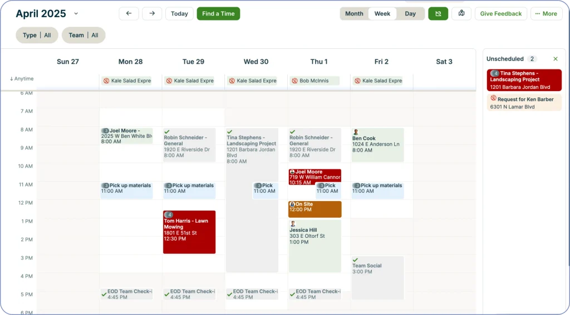Viewport: 570px width, 315px height.
Task: Open unscheduled Tina Stephens Landscaping Project card
Action: click(x=524, y=80)
